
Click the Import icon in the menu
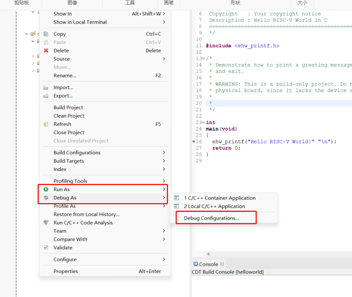click(46, 88)
